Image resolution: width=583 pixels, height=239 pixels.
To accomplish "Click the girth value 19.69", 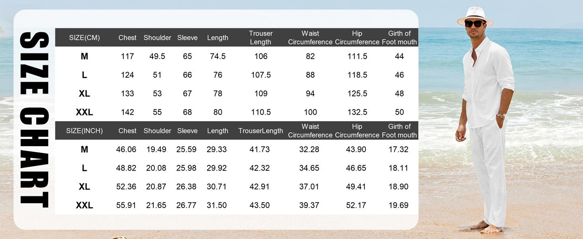I will click(399, 205).
